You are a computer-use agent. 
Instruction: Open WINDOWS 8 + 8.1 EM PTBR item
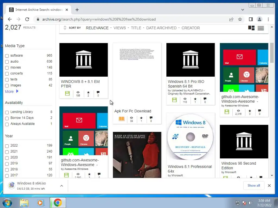(x=80, y=84)
